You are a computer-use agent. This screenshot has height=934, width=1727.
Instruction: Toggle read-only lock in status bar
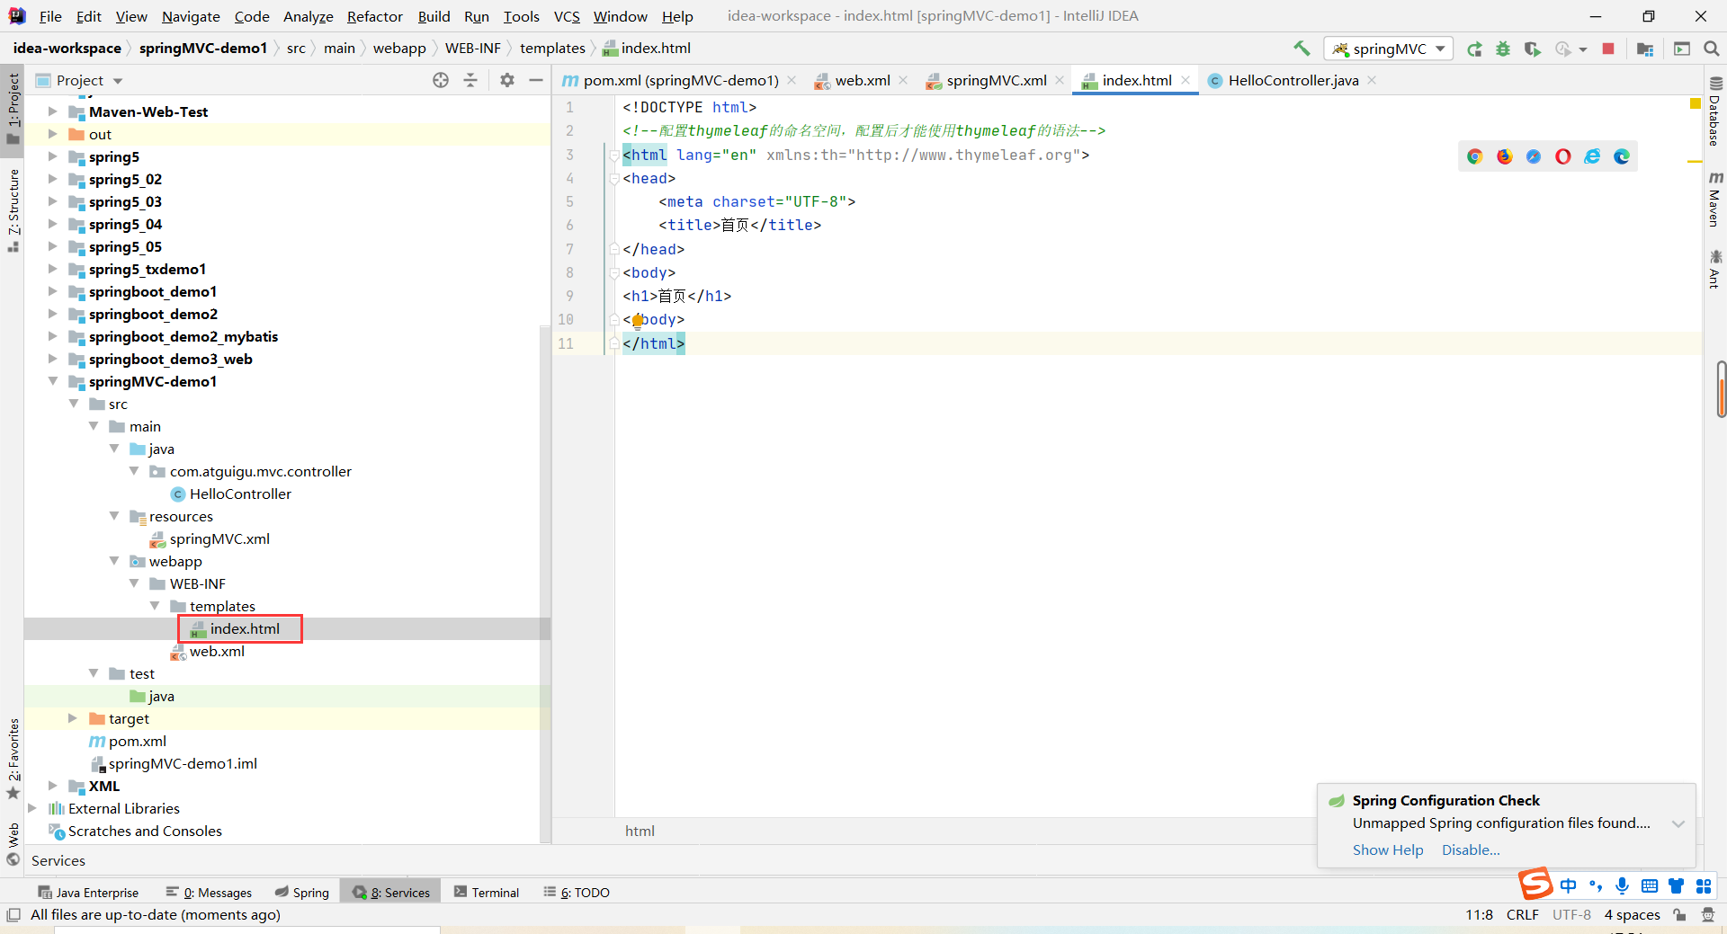click(x=1679, y=915)
